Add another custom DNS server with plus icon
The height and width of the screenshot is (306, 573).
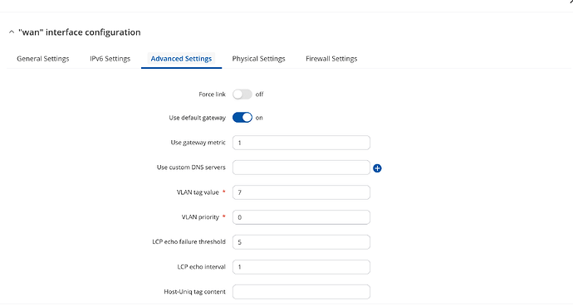tap(377, 168)
